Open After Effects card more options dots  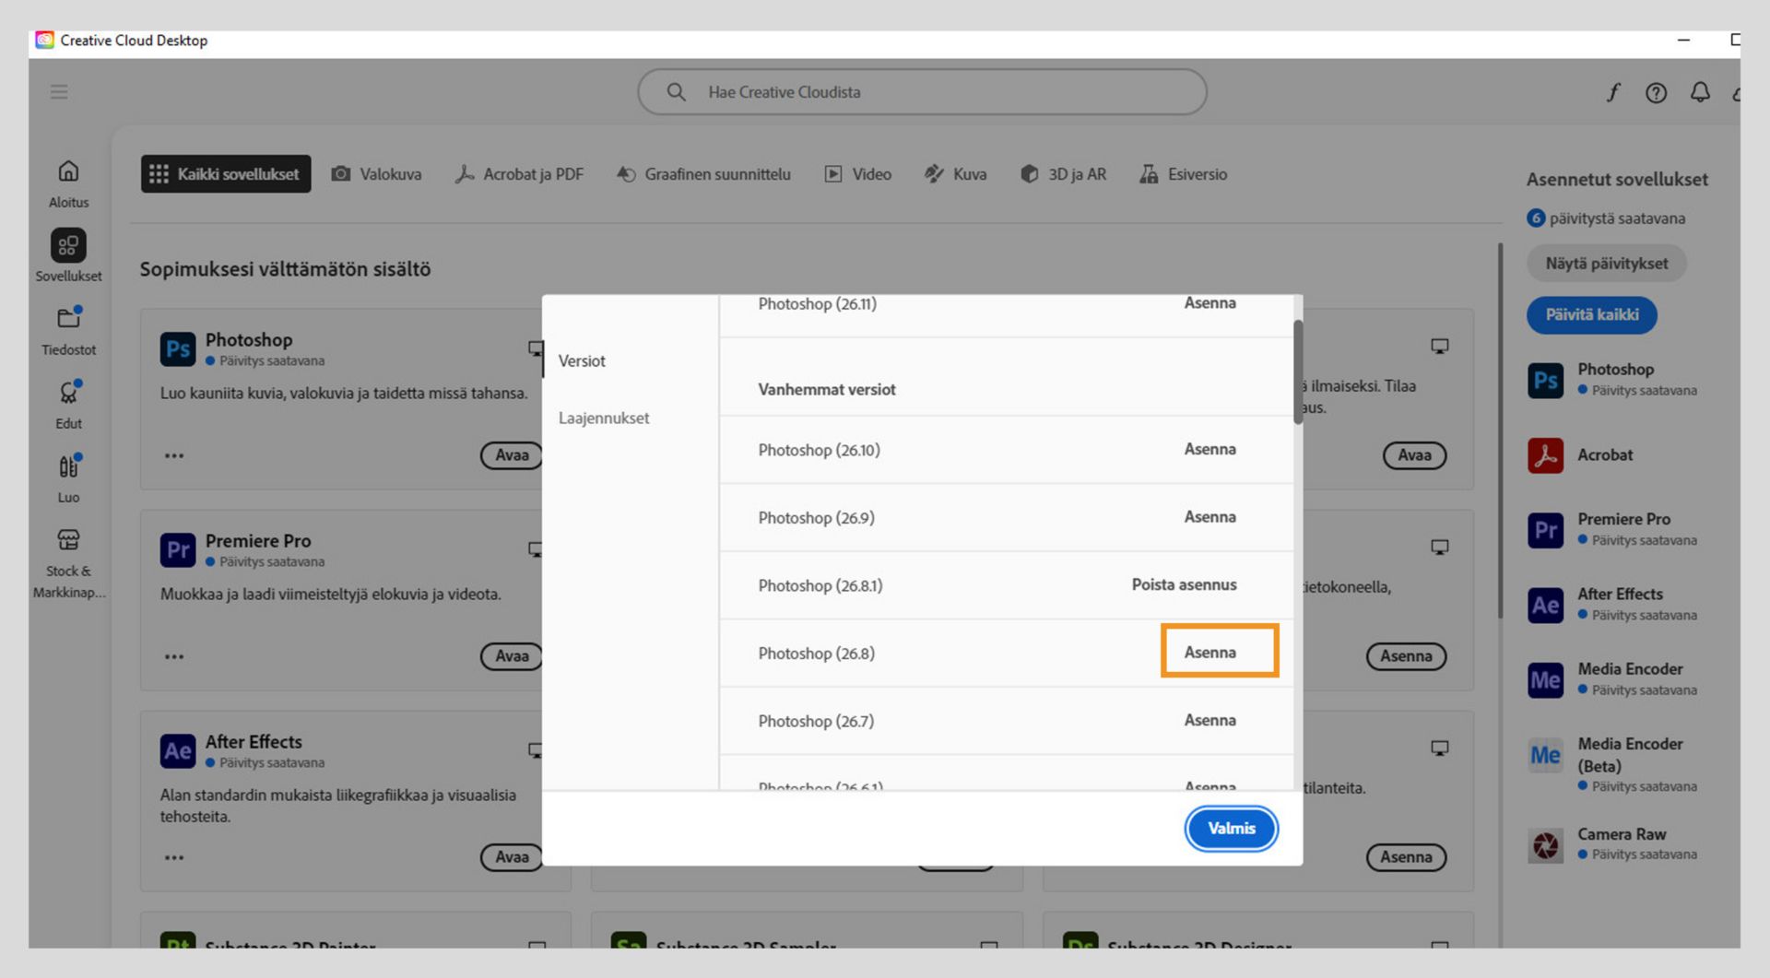pos(174,857)
